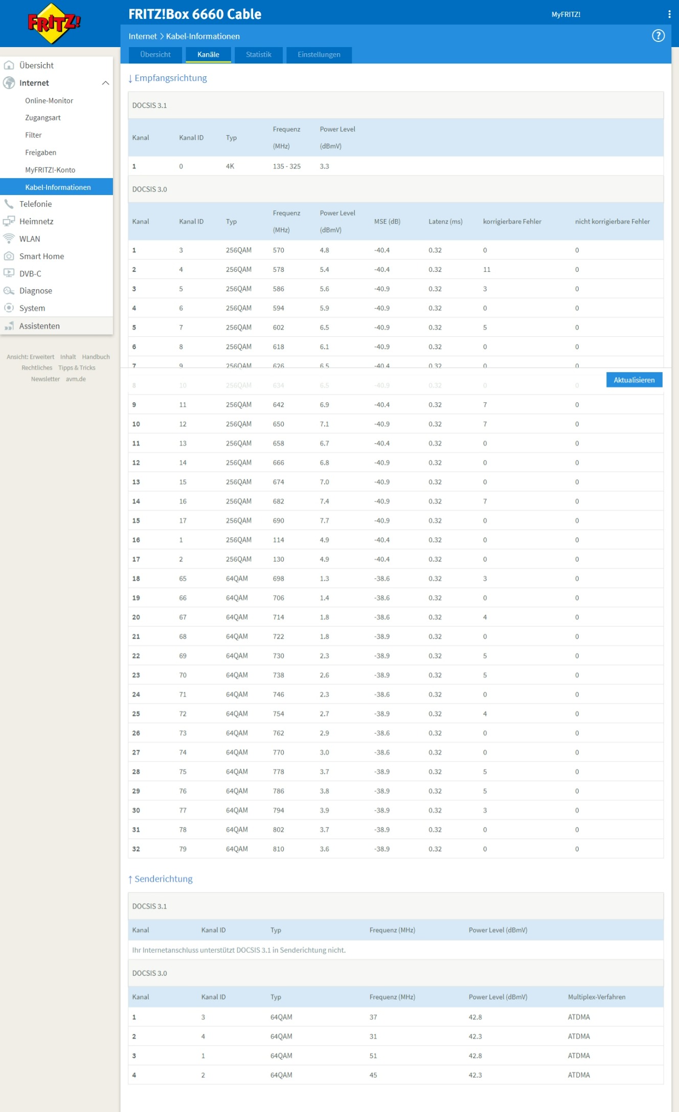Click the Heimnetz network icon
This screenshot has height=1112, width=679.
pos(9,221)
